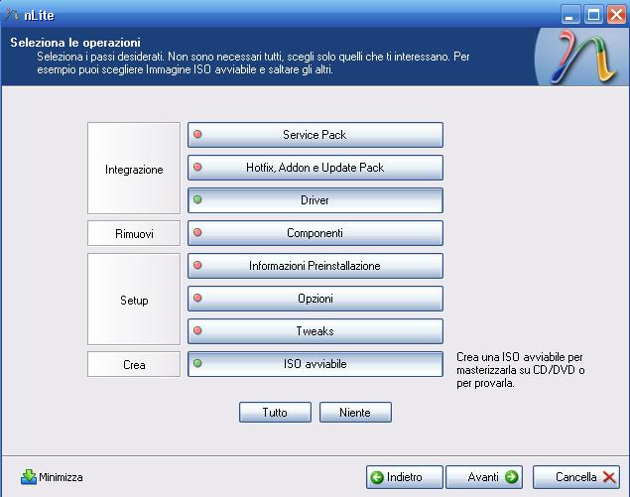The height and width of the screenshot is (497, 630).
Task: Click the Integrazione group label
Action: tap(134, 170)
